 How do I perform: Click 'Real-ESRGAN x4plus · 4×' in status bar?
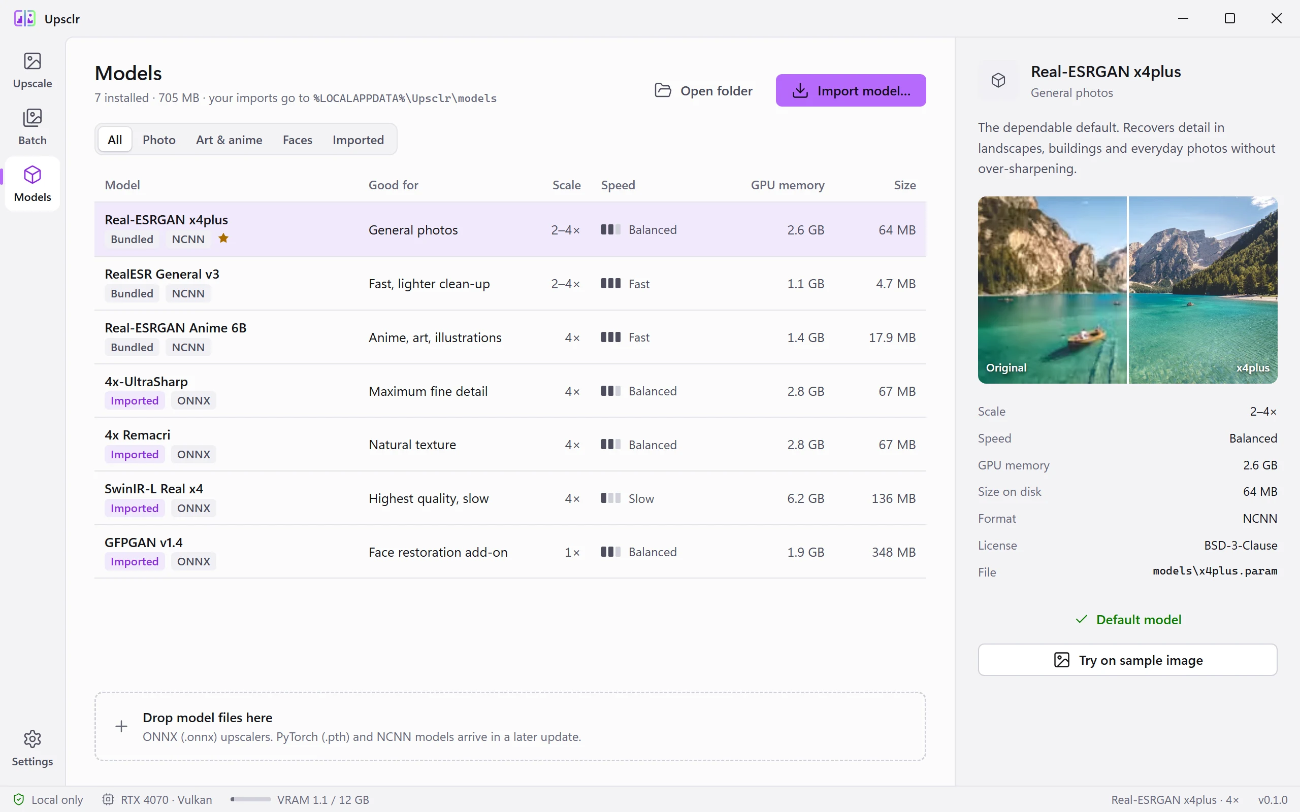(1175, 800)
